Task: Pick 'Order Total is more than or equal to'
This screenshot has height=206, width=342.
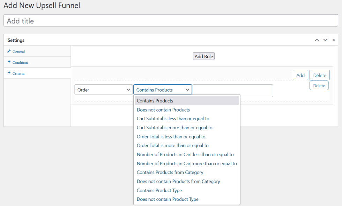Action: (x=173, y=145)
